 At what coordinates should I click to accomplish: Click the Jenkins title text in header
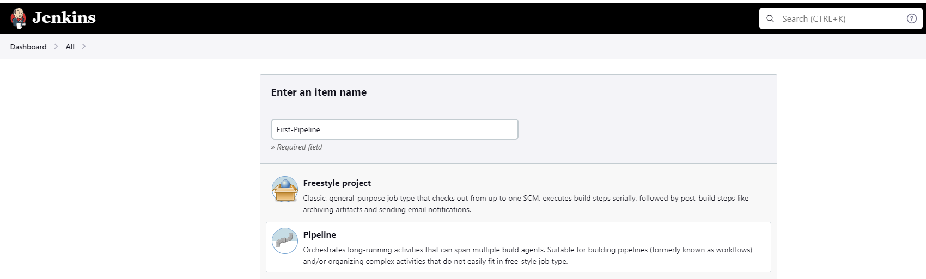pyautogui.click(x=64, y=18)
